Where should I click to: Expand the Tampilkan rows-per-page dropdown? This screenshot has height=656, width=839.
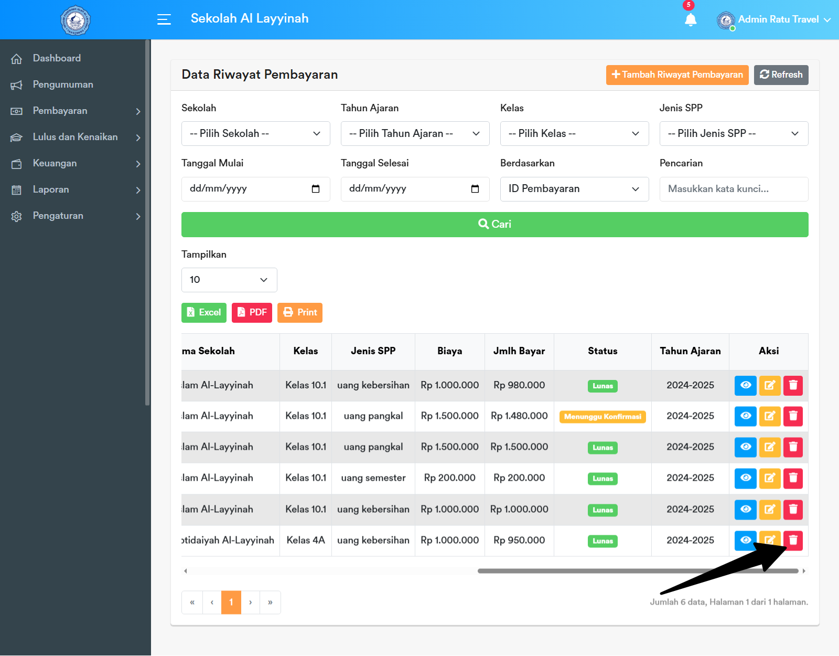point(229,280)
